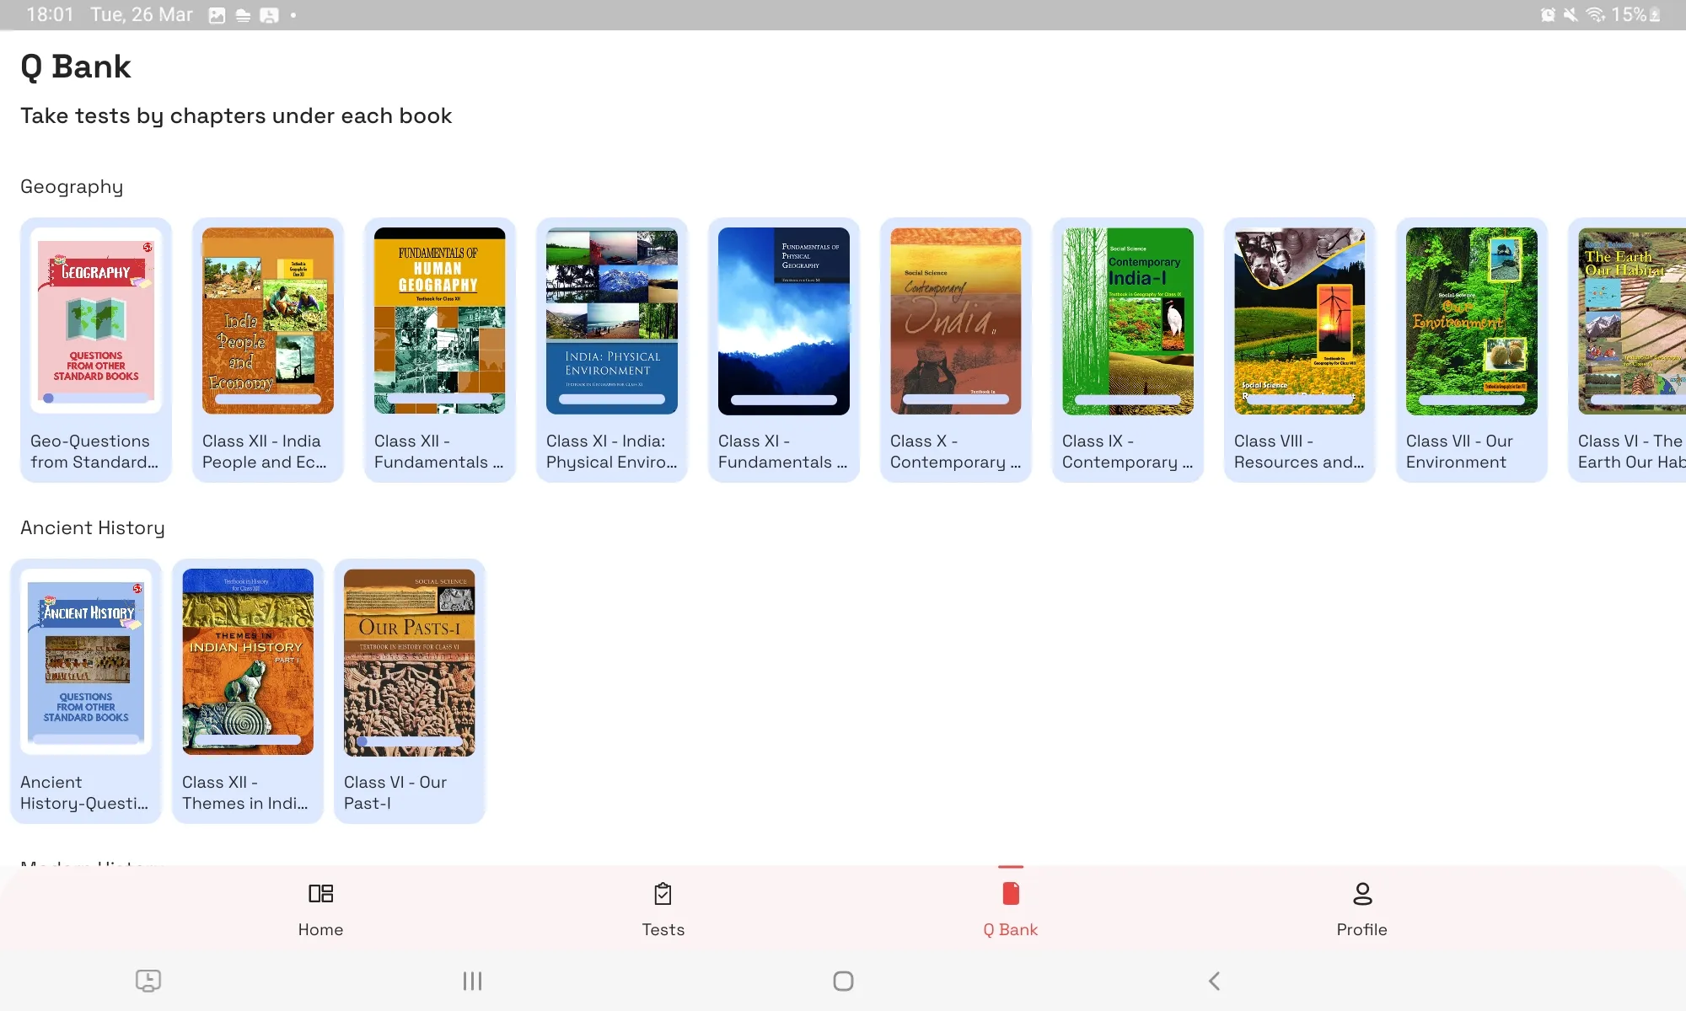Open India: Physical Environment book cover
1686x1011 pixels.
pos(612,320)
